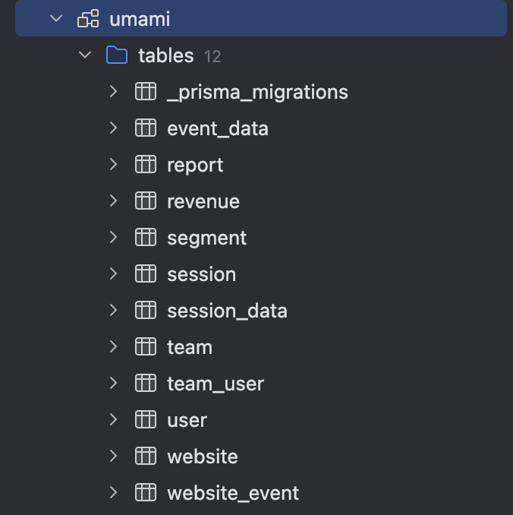Click the umami schema icon
Viewport: 513px width, 515px height.
tap(88, 19)
